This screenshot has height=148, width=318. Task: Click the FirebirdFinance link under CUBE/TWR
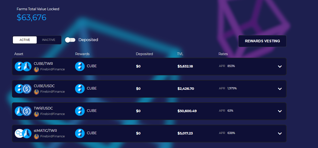point(52,69)
